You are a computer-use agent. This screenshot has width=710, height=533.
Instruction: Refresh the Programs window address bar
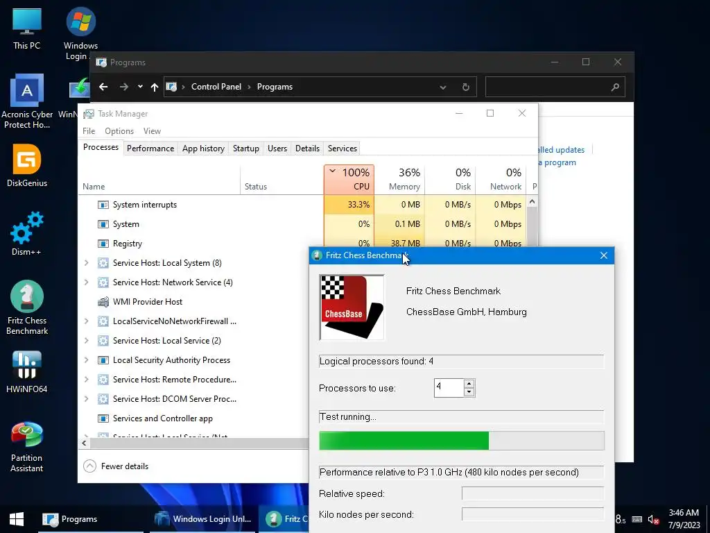465,87
